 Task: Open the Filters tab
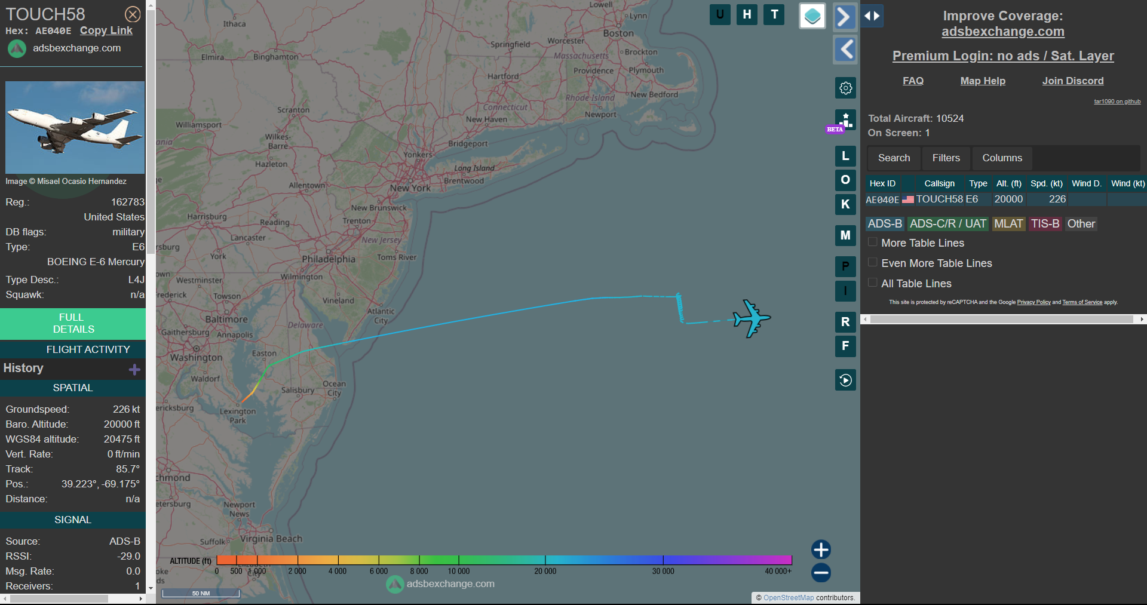(x=946, y=158)
